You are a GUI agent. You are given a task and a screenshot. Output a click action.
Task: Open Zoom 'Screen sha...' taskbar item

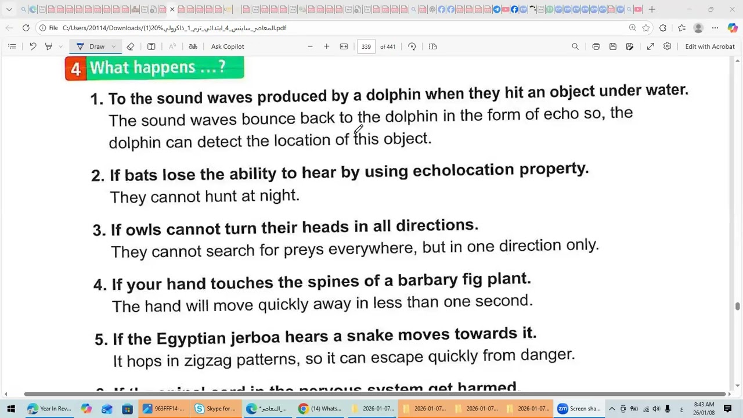point(579,409)
